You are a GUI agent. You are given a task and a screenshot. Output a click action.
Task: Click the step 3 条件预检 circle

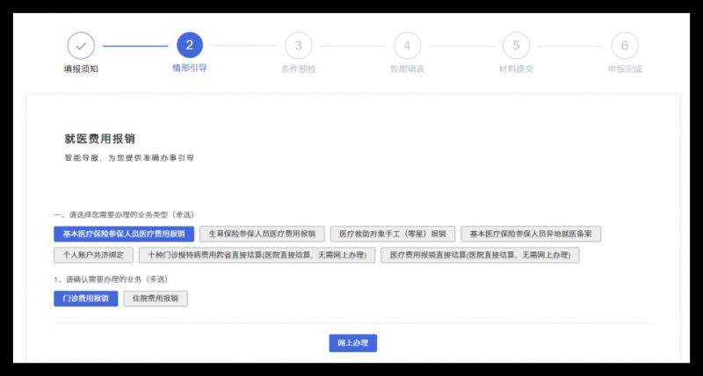pyautogui.click(x=298, y=45)
